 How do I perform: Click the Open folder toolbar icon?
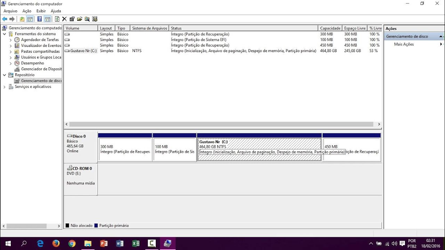tap(80, 19)
